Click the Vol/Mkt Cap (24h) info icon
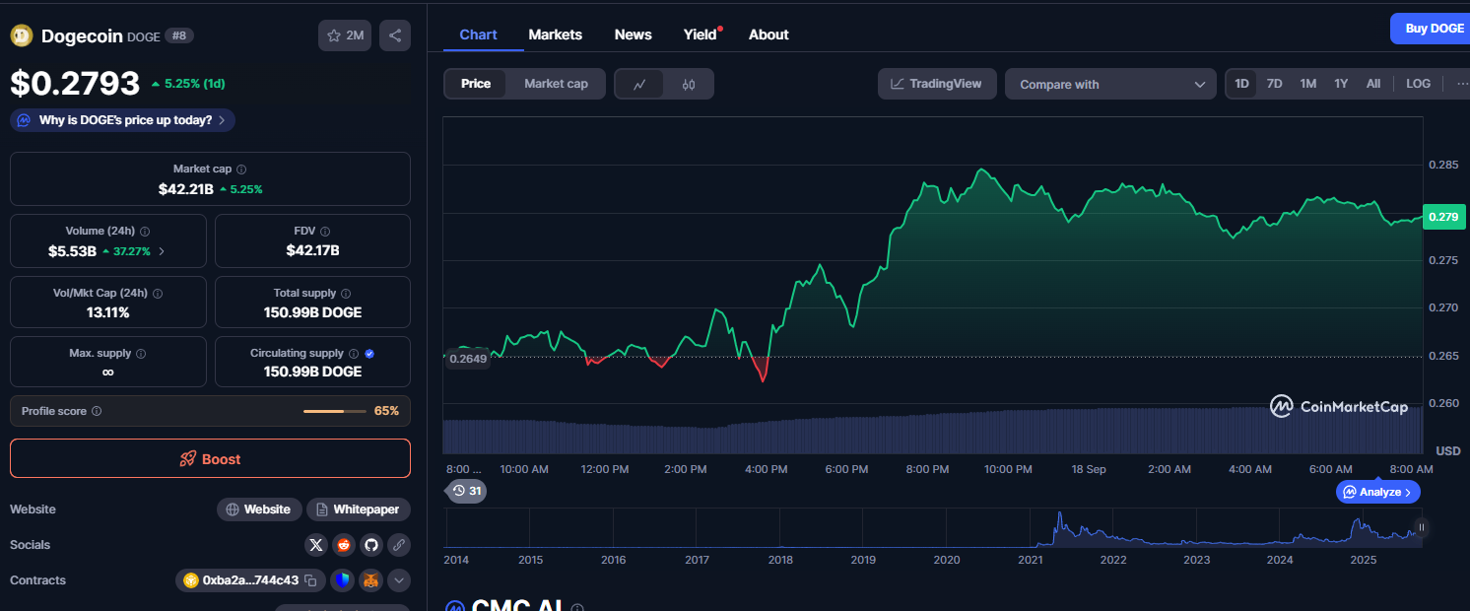This screenshot has height=611, width=1470. click(x=158, y=294)
